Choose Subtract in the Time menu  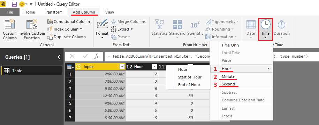click(229, 92)
